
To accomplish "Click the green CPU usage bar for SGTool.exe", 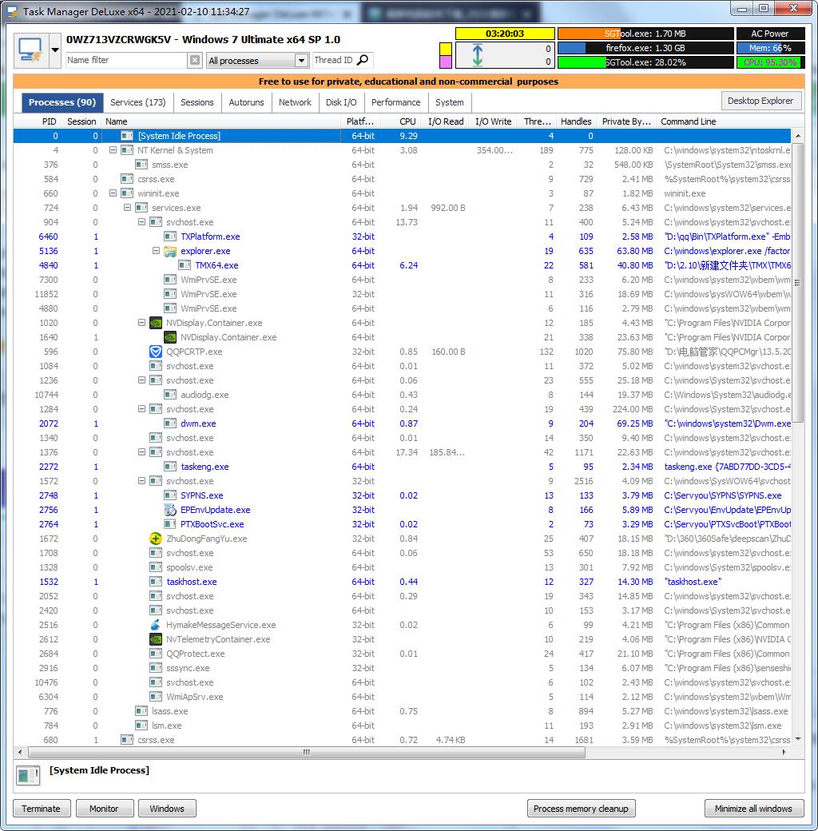I will tap(645, 62).
